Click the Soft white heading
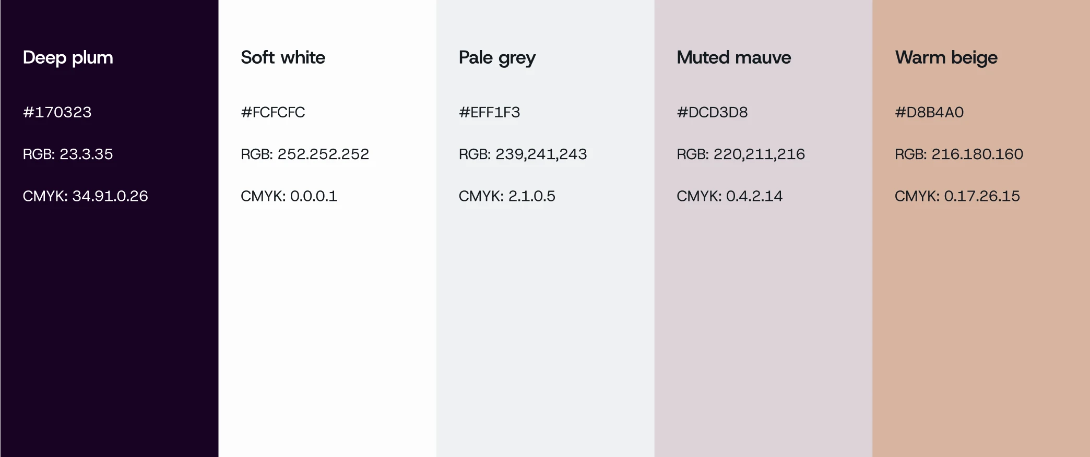Image resolution: width=1090 pixels, height=457 pixels. tap(283, 57)
